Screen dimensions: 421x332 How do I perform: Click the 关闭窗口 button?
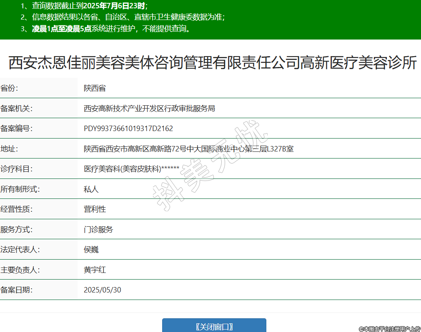pos(214,327)
